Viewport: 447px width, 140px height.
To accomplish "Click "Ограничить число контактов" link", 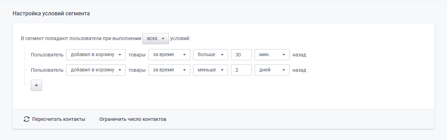I will pos(133,119).
